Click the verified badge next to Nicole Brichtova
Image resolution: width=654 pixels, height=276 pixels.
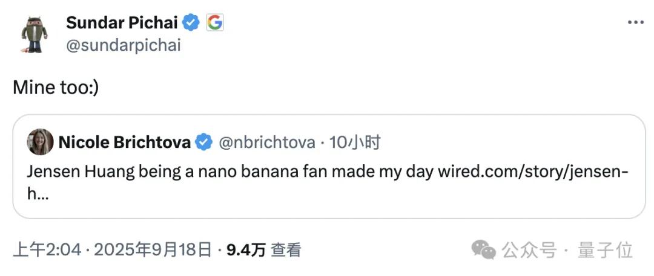205,143
